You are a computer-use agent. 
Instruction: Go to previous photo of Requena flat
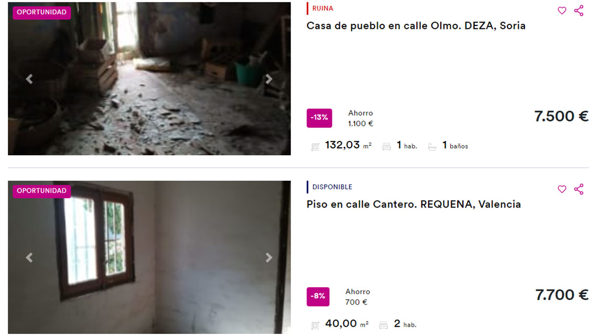(29, 257)
